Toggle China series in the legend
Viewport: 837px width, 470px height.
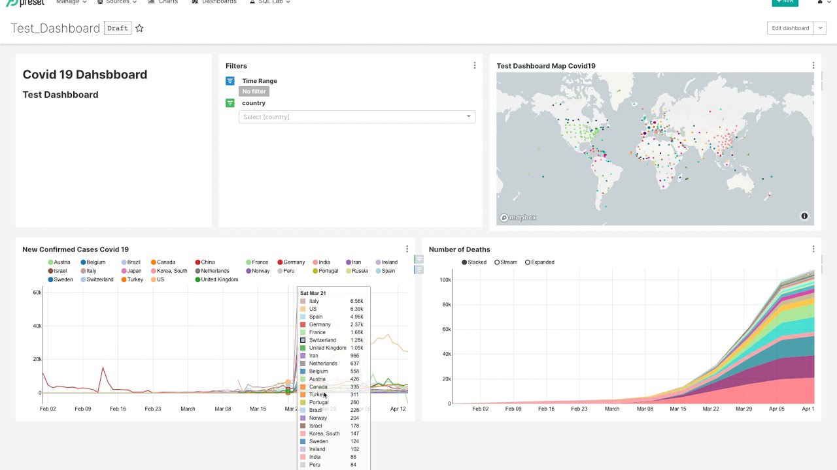pyautogui.click(x=205, y=262)
